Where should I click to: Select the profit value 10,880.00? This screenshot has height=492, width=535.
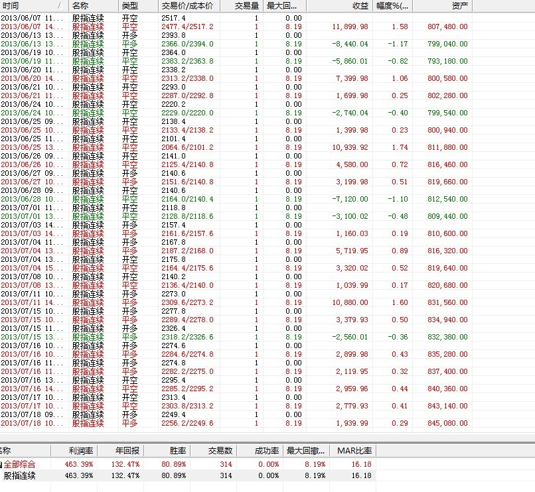tap(350, 302)
